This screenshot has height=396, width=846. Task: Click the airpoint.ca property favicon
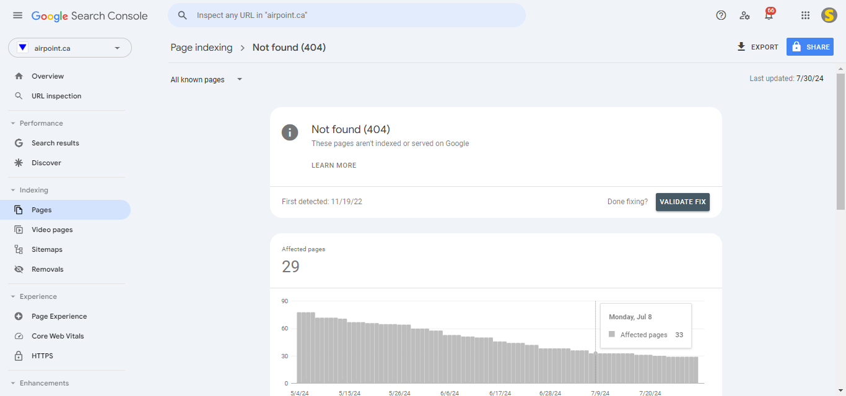[x=23, y=48]
